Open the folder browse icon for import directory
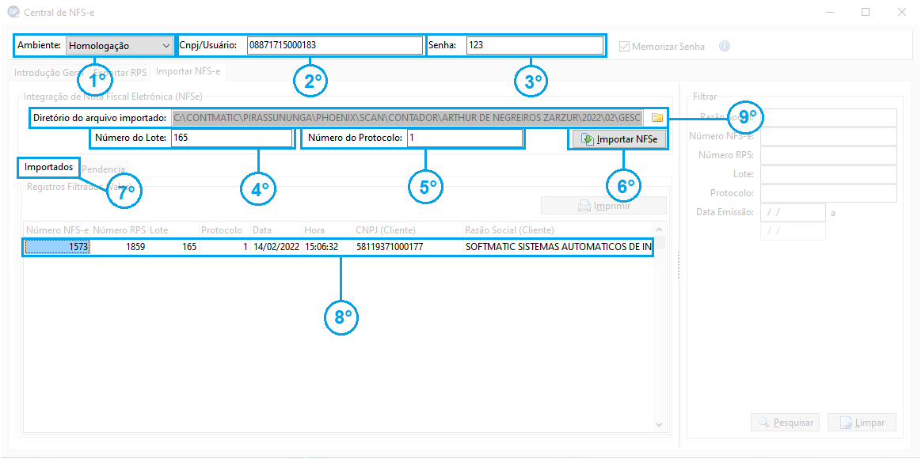This screenshot has height=459, width=921. click(x=656, y=118)
